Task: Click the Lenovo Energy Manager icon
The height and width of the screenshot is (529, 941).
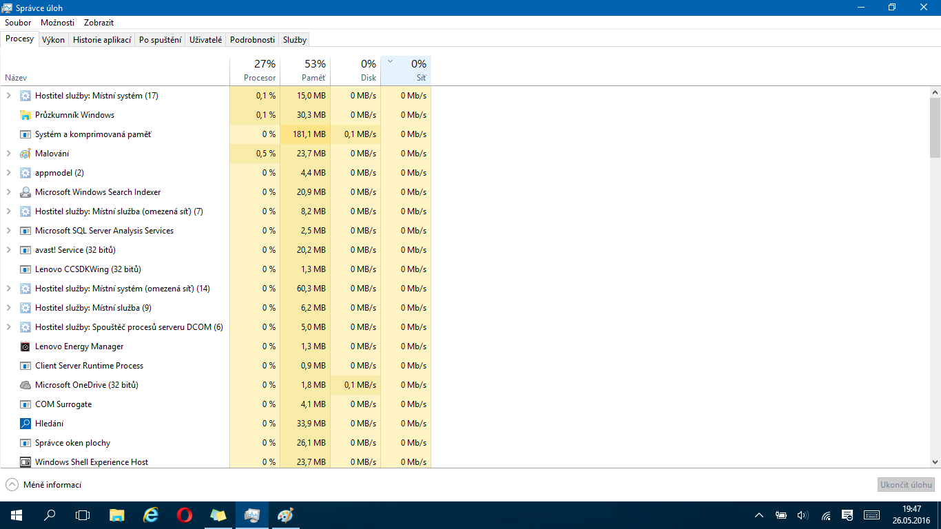Action: coord(25,346)
